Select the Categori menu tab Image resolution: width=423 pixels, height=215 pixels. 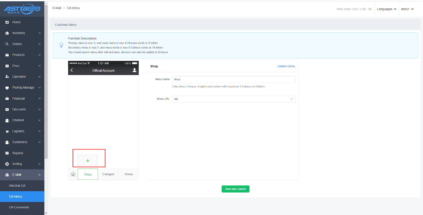108,174
